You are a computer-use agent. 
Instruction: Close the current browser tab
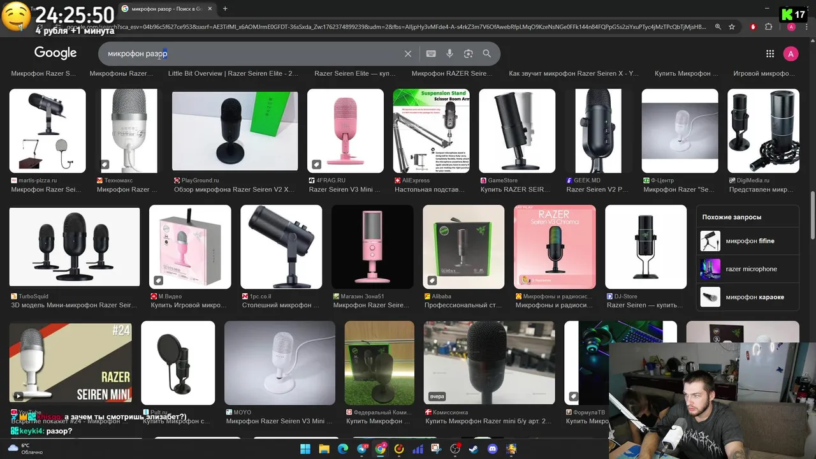coord(210,9)
